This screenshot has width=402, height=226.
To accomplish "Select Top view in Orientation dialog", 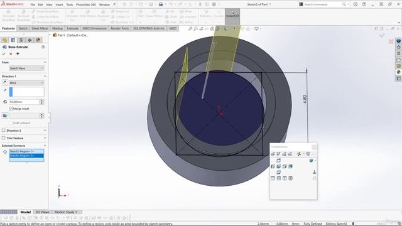I will point(279,161).
